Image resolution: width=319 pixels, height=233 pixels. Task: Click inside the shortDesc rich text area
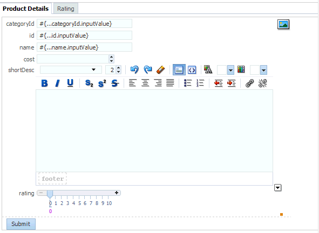click(x=154, y=131)
